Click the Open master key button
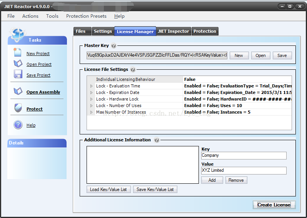This screenshot has width=307, height=218. [x=260, y=55]
